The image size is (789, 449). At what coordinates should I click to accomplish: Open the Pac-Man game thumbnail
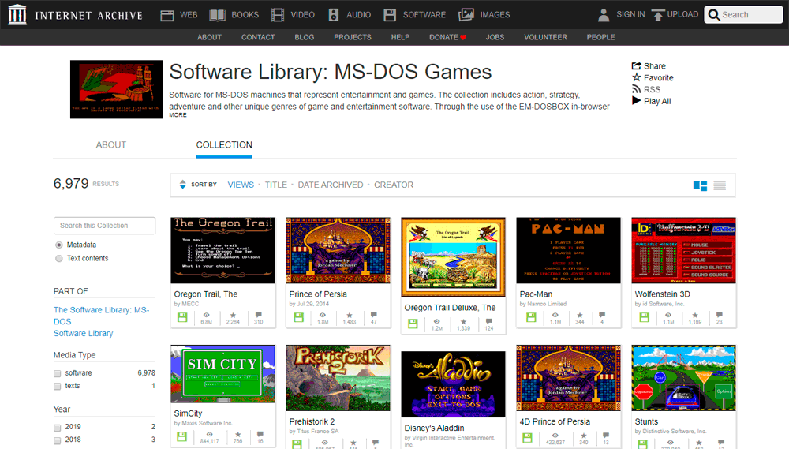[x=569, y=250]
